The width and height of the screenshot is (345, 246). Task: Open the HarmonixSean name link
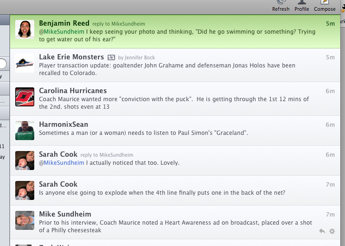[x=64, y=124]
